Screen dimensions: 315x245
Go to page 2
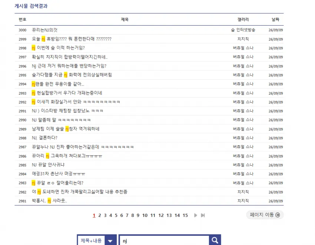pyautogui.click(x=100, y=215)
